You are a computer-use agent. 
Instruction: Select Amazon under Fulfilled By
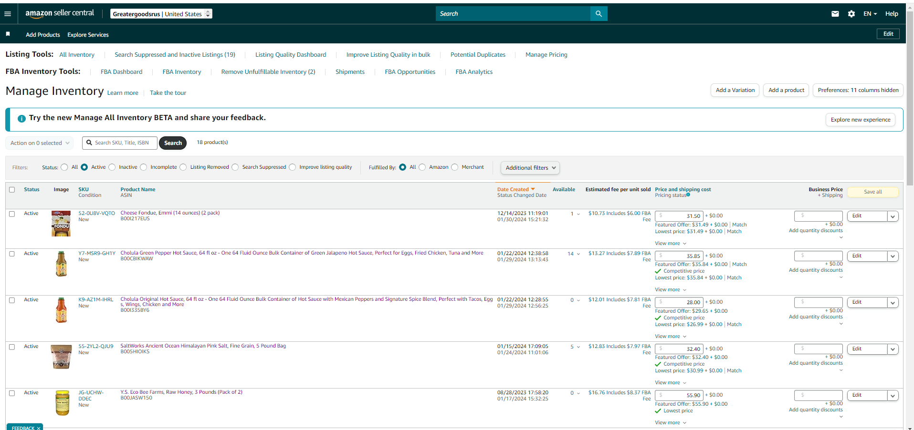(422, 167)
